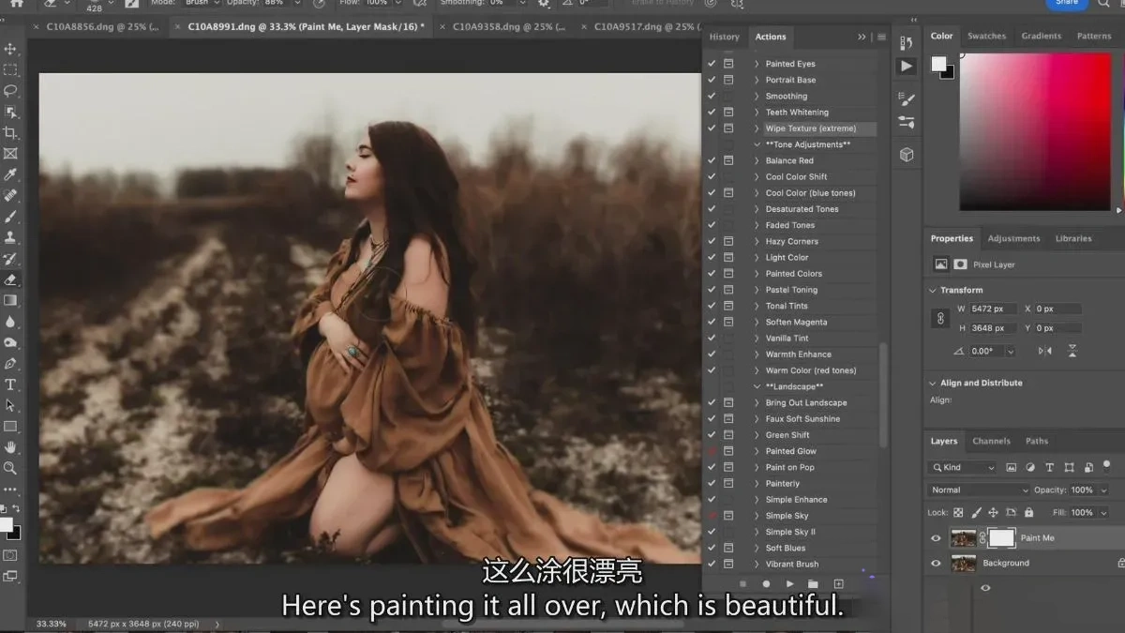Toggle the checkmark for Painted Eyes action
The image size is (1125, 633).
712,64
